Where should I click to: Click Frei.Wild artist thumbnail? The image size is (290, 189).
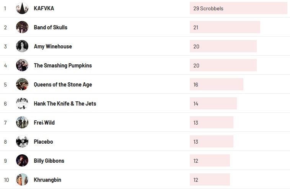click(22, 122)
